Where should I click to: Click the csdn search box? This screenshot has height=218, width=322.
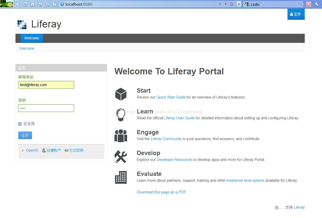pos(273,4)
